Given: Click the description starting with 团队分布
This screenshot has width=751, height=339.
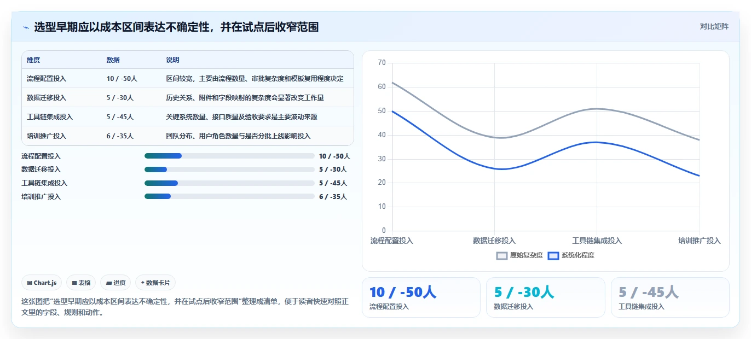Looking at the screenshot, I should 239,136.
